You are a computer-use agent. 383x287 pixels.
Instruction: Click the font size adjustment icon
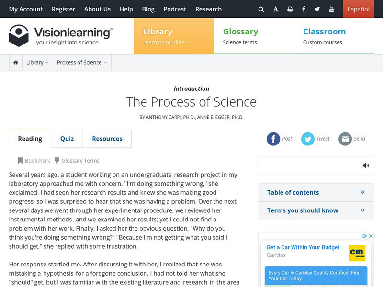(x=276, y=9)
